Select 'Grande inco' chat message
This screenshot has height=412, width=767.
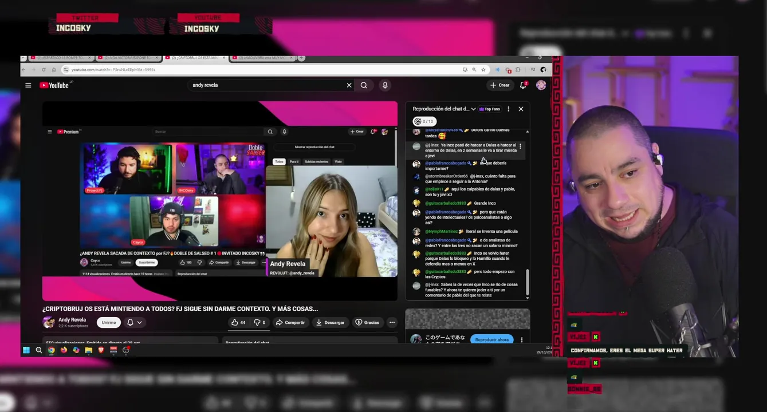467,203
